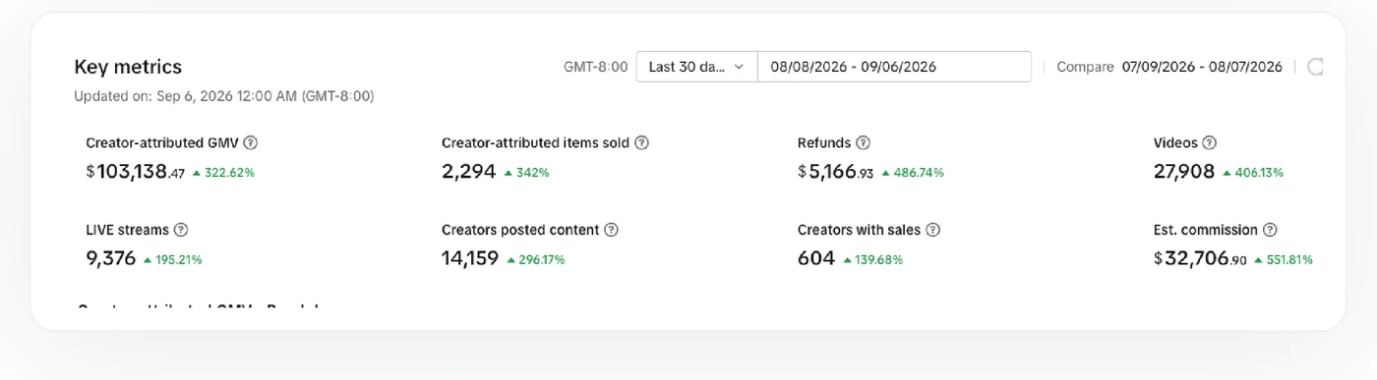Click the 195.21% LIVE streams change

pyautogui.click(x=173, y=260)
